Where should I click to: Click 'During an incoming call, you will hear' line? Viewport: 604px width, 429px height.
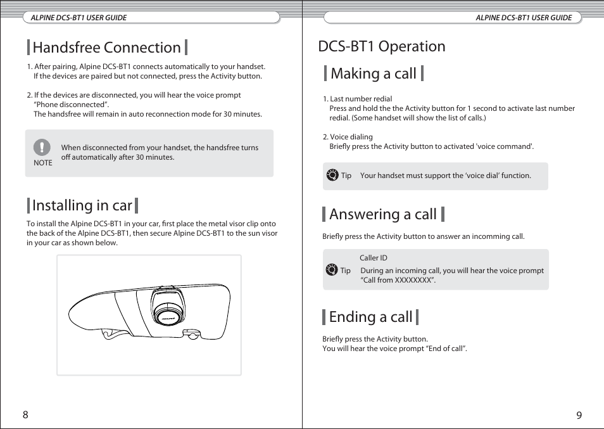pos(452,271)
